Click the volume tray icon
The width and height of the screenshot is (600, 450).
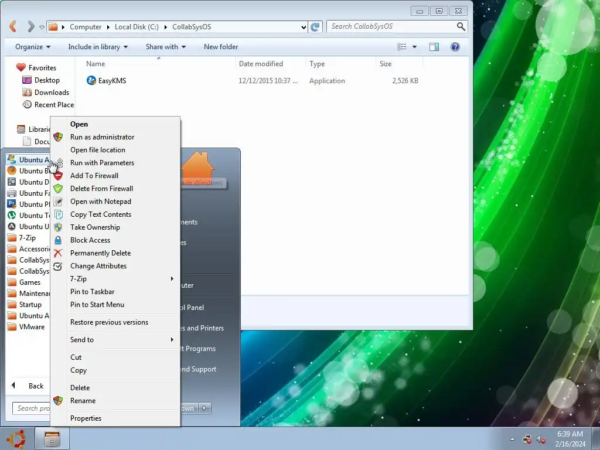(x=541, y=439)
